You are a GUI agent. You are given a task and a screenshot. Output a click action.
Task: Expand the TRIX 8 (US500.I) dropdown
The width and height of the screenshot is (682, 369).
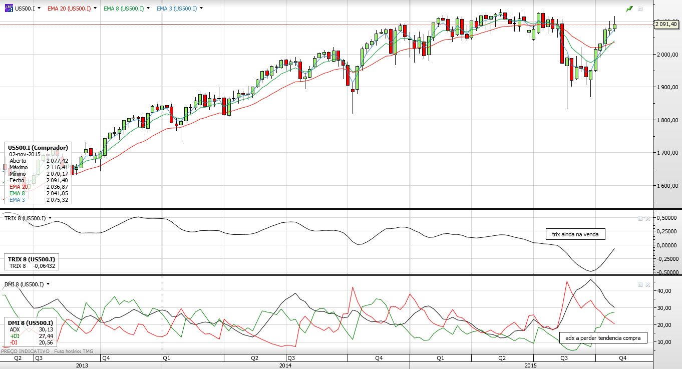click(x=50, y=218)
